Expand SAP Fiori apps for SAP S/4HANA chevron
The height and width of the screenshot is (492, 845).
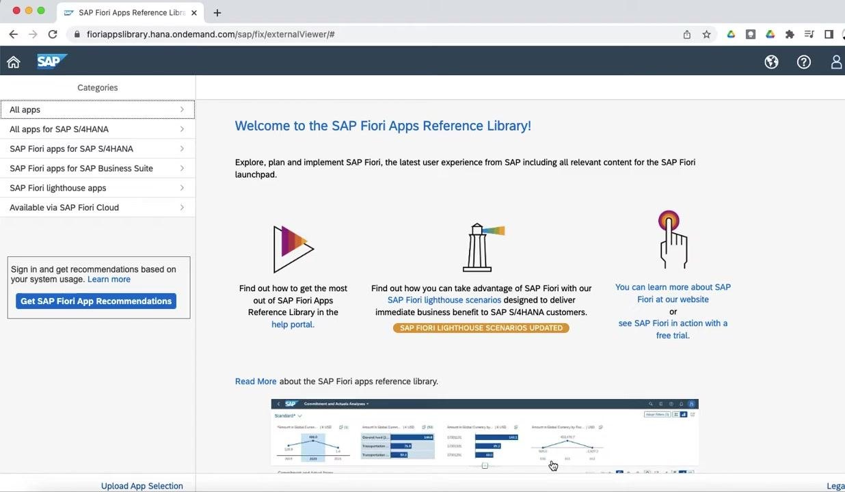tap(182, 149)
